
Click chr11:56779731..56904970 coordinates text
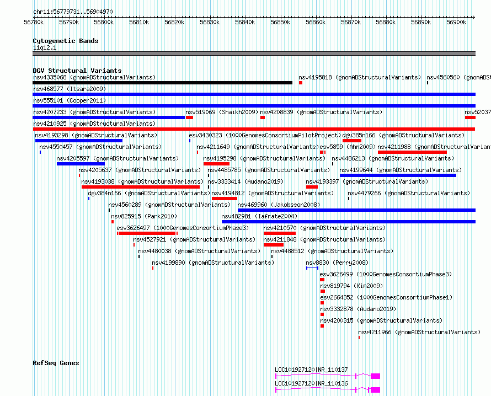click(73, 12)
